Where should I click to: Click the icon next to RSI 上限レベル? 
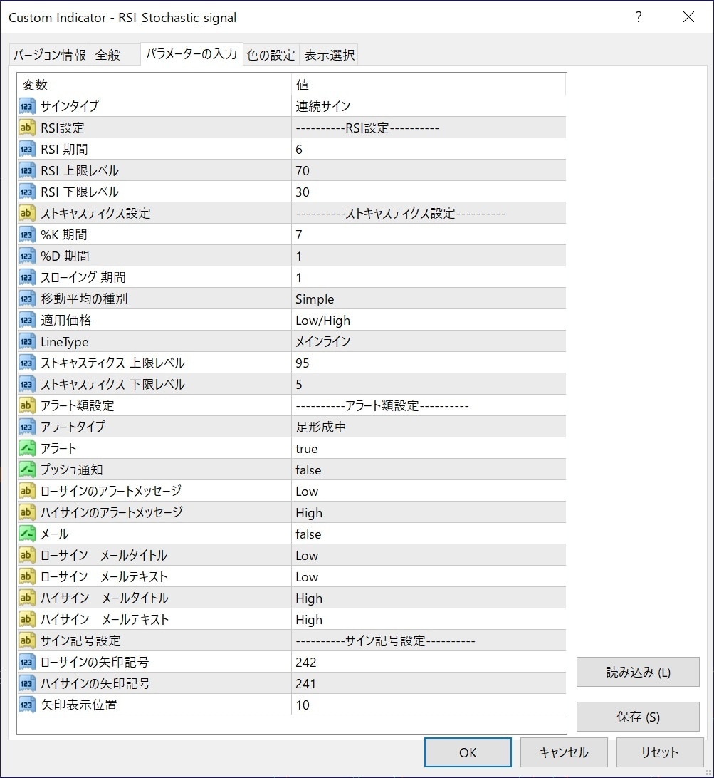(27, 170)
